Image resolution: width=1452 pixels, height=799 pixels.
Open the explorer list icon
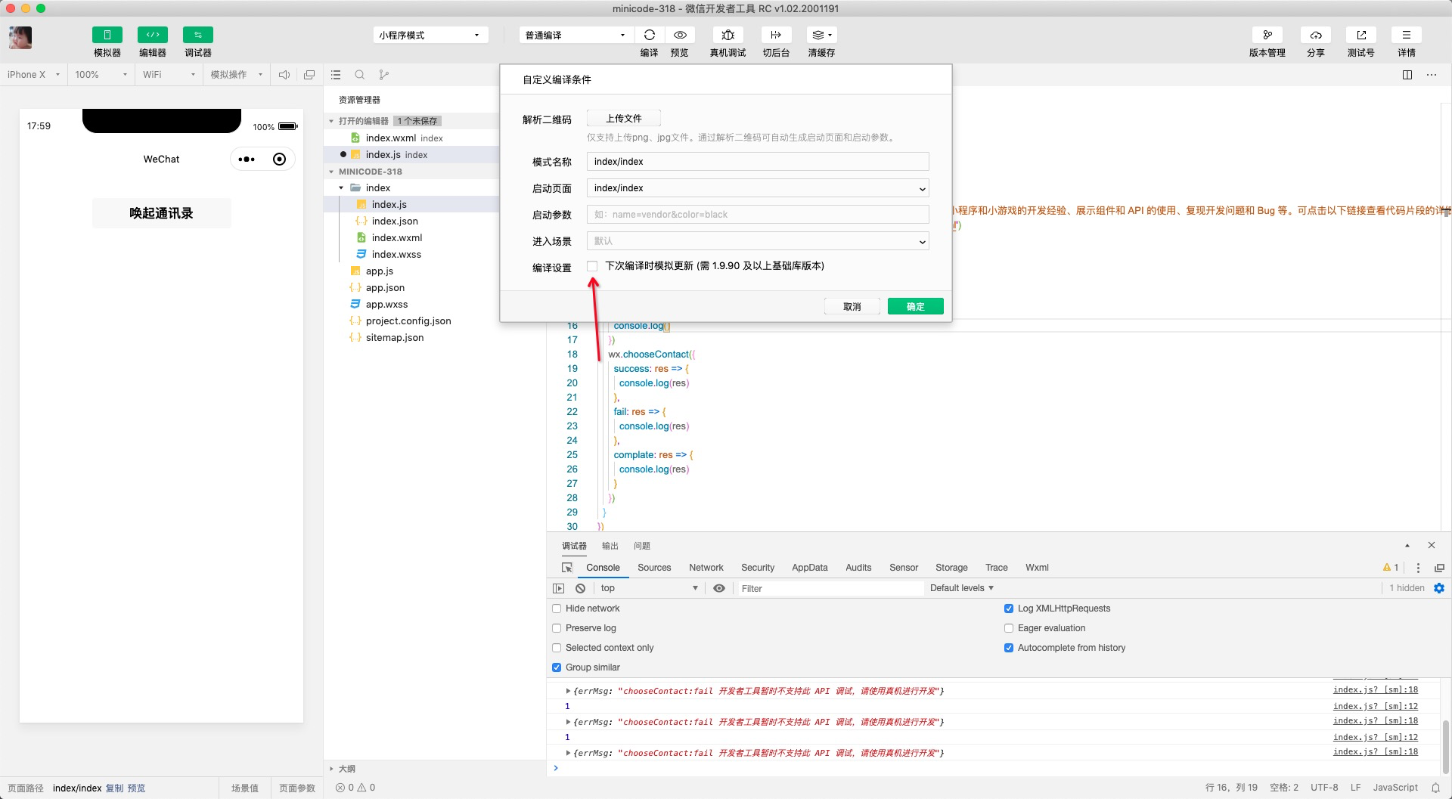pos(337,75)
